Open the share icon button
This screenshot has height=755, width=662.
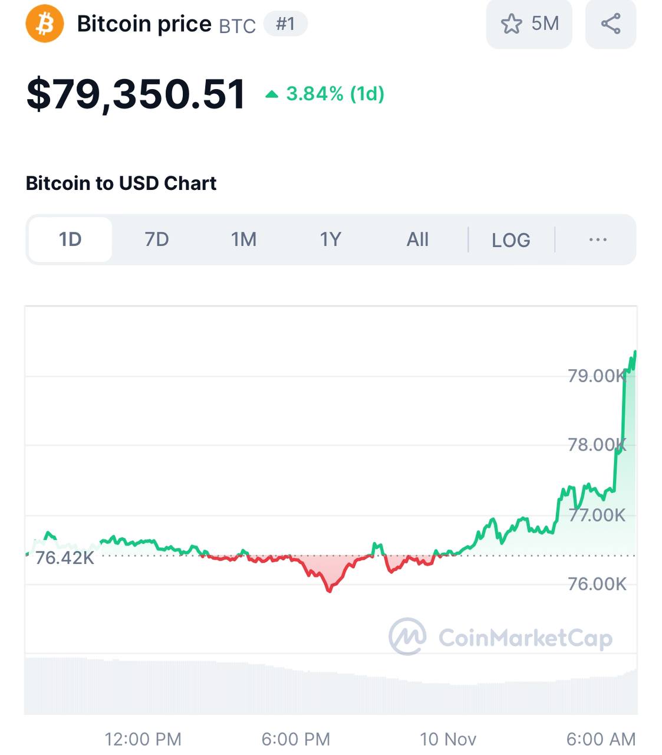(610, 24)
